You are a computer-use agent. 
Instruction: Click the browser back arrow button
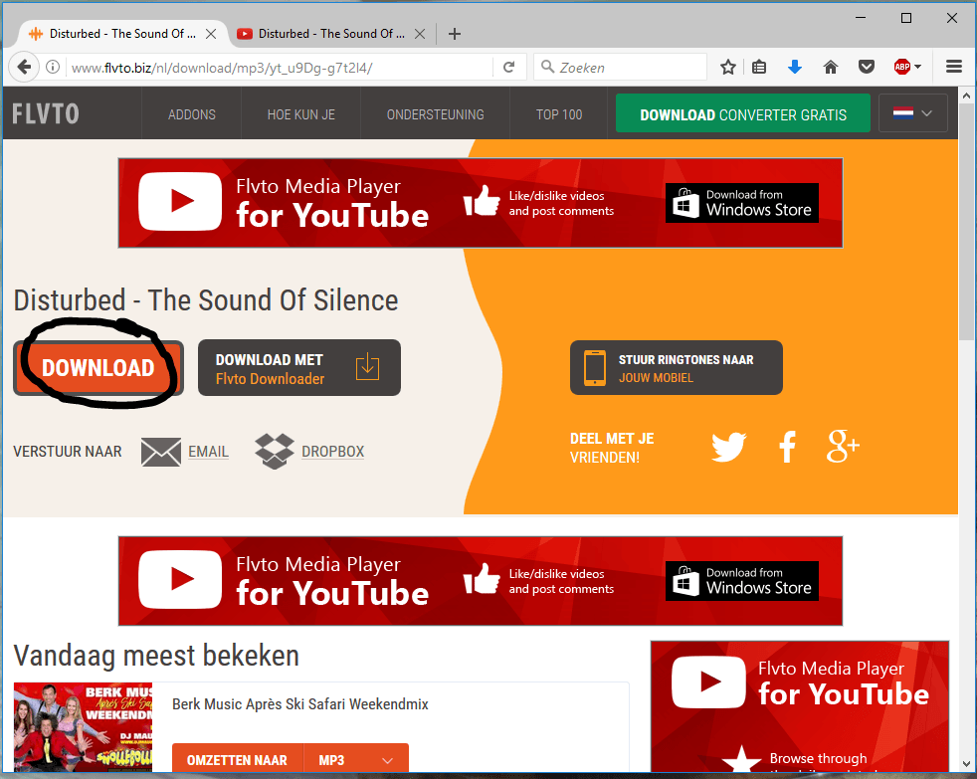24,67
